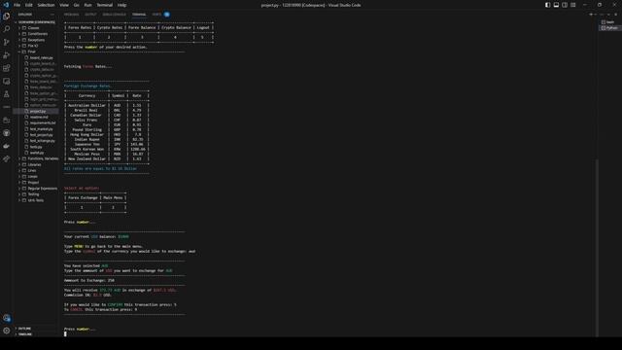Open the Help menu
This screenshot has width=622, height=350.
pos(121,5)
